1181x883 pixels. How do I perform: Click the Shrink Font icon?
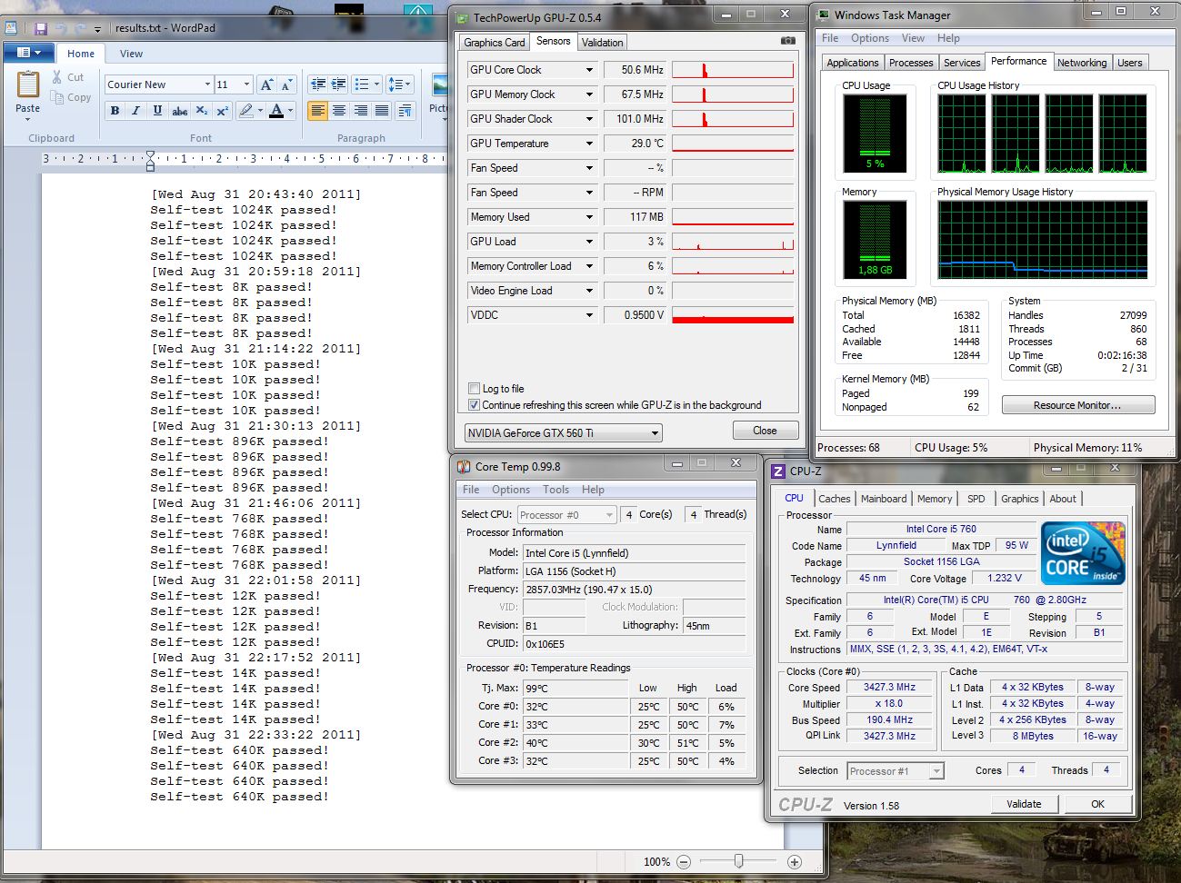[x=286, y=84]
